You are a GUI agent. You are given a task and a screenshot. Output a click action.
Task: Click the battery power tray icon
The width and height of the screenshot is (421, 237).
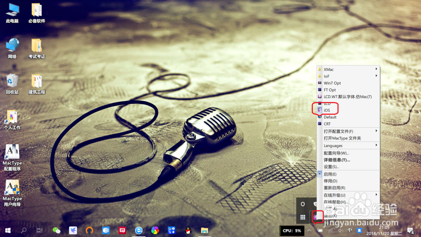pos(320,231)
